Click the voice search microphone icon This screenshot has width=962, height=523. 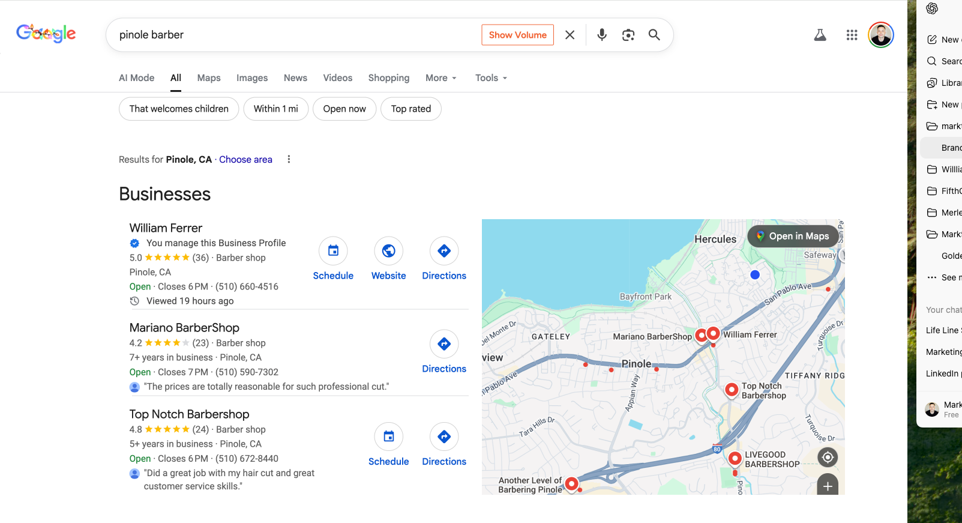601,35
